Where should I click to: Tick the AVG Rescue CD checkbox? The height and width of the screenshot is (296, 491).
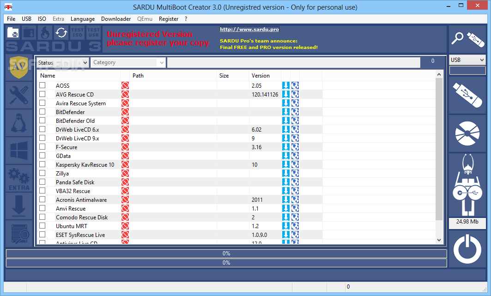point(42,94)
